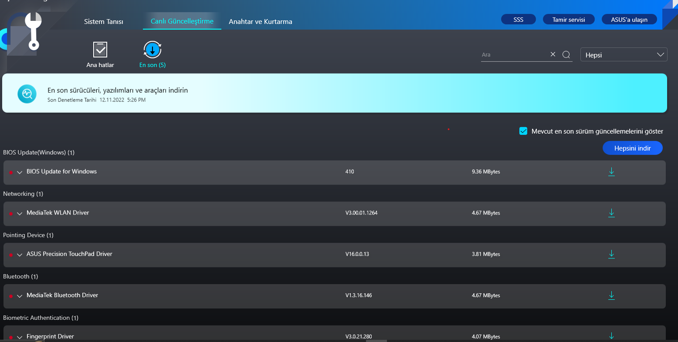
Task: Click the ASUS'a ulaşın button
Action: pos(629,20)
